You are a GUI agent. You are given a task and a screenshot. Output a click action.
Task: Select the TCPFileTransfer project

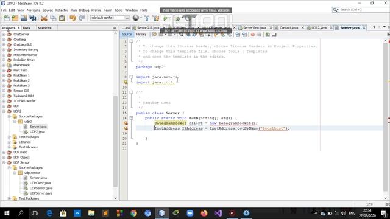point(24,101)
